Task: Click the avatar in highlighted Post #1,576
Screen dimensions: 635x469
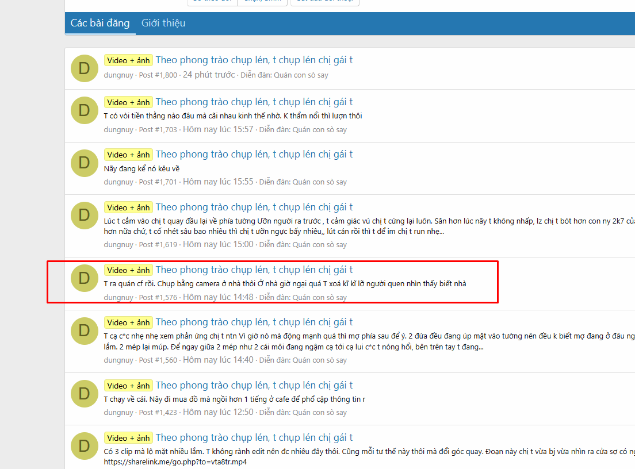Action: [84, 279]
